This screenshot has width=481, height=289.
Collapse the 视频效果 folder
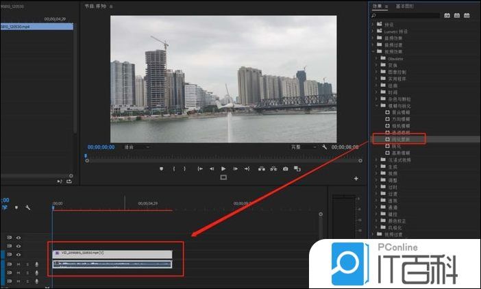click(373, 51)
